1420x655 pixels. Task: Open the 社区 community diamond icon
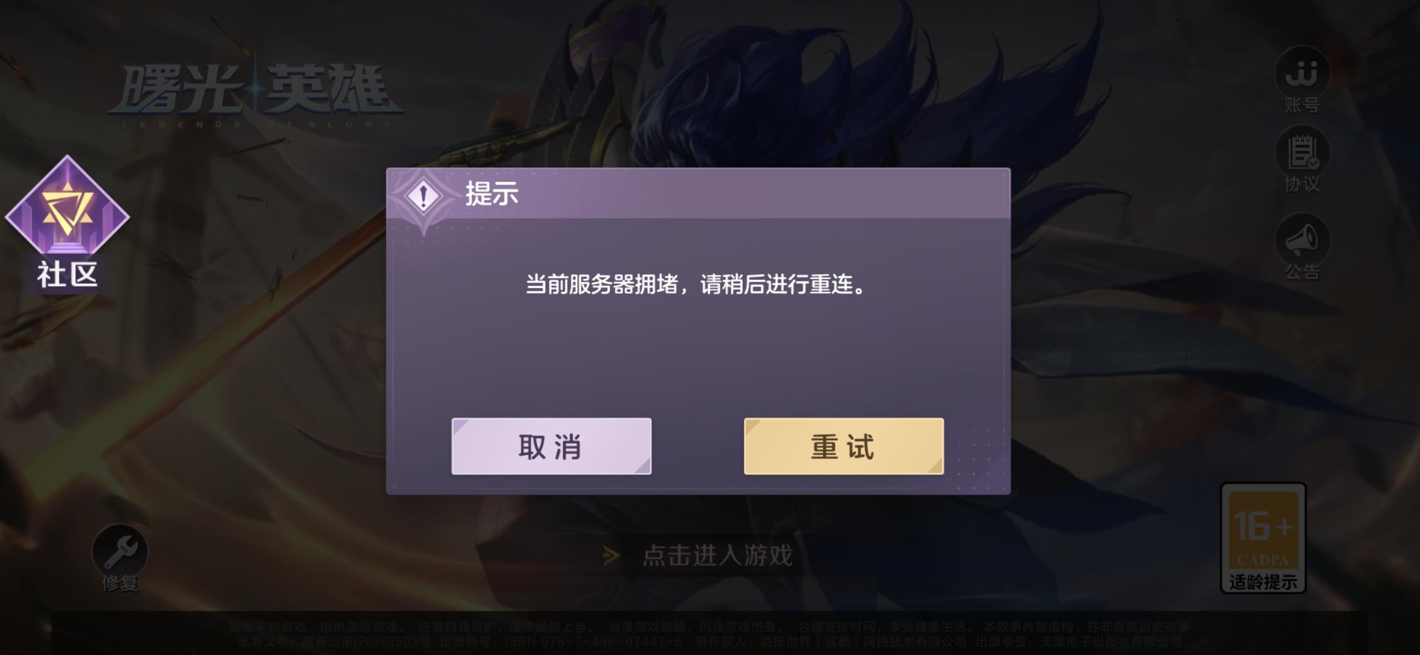click(x=67, y=206)
